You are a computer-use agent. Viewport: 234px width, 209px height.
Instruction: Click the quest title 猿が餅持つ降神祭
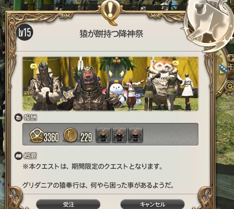point(111,34)
